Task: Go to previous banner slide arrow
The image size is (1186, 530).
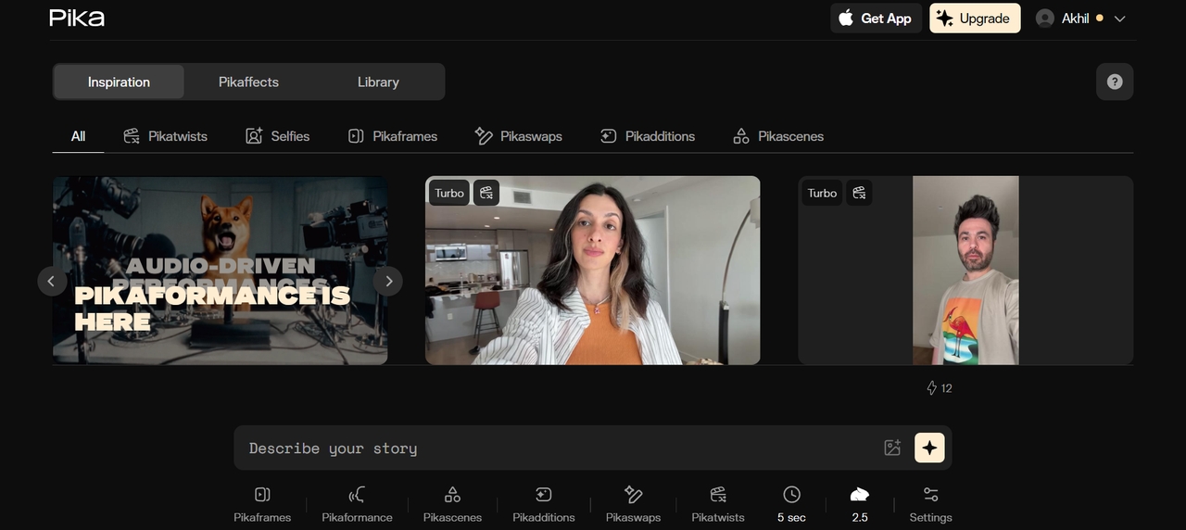Action: tap(52, 281)
